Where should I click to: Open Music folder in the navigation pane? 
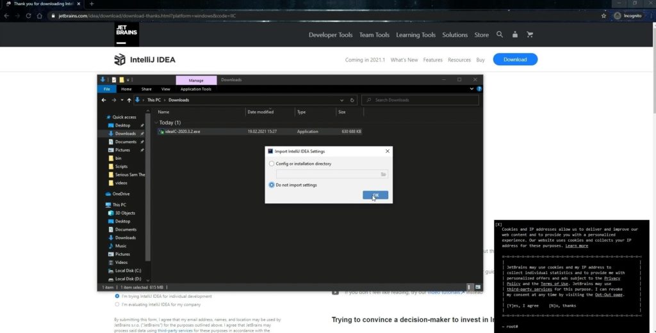pos(118,246)
